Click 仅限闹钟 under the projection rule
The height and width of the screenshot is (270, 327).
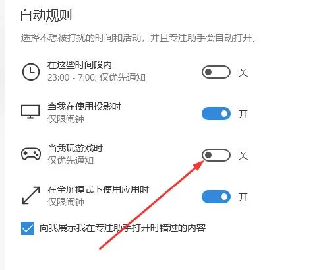(x=66, y=119)
